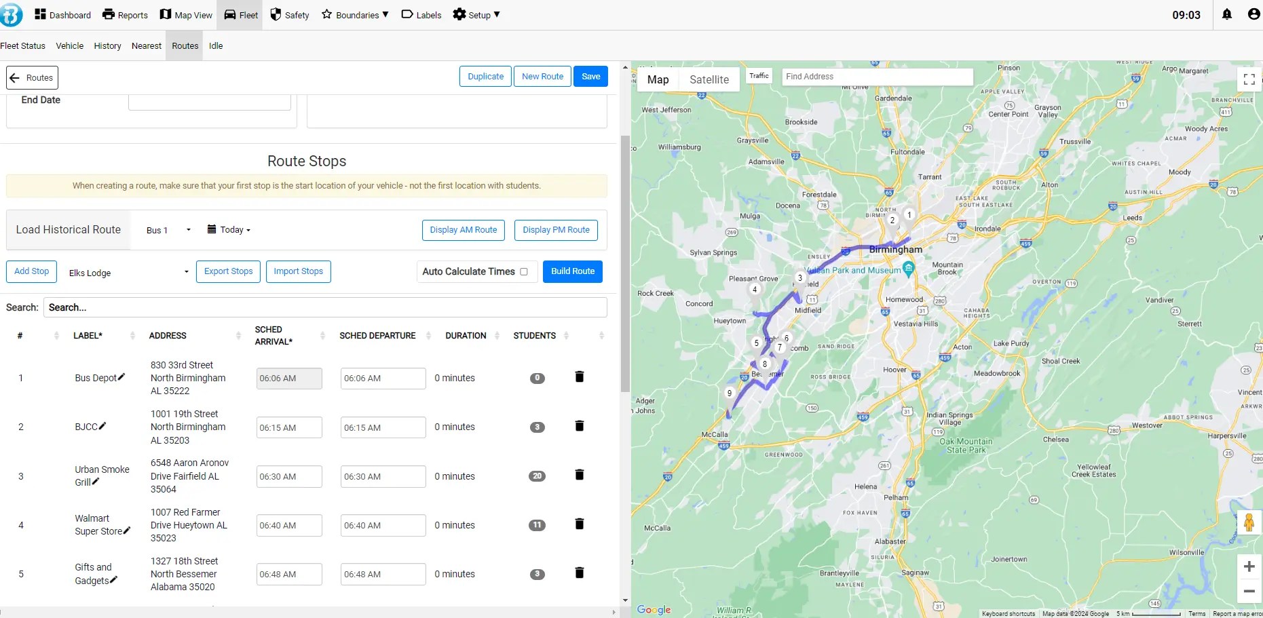Click map marker 5 on route

[x=757, y=344]
